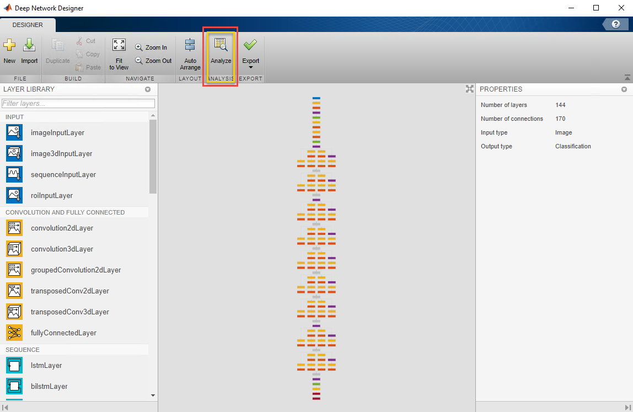Choose the lstmLayer block

tap(14, 365)
